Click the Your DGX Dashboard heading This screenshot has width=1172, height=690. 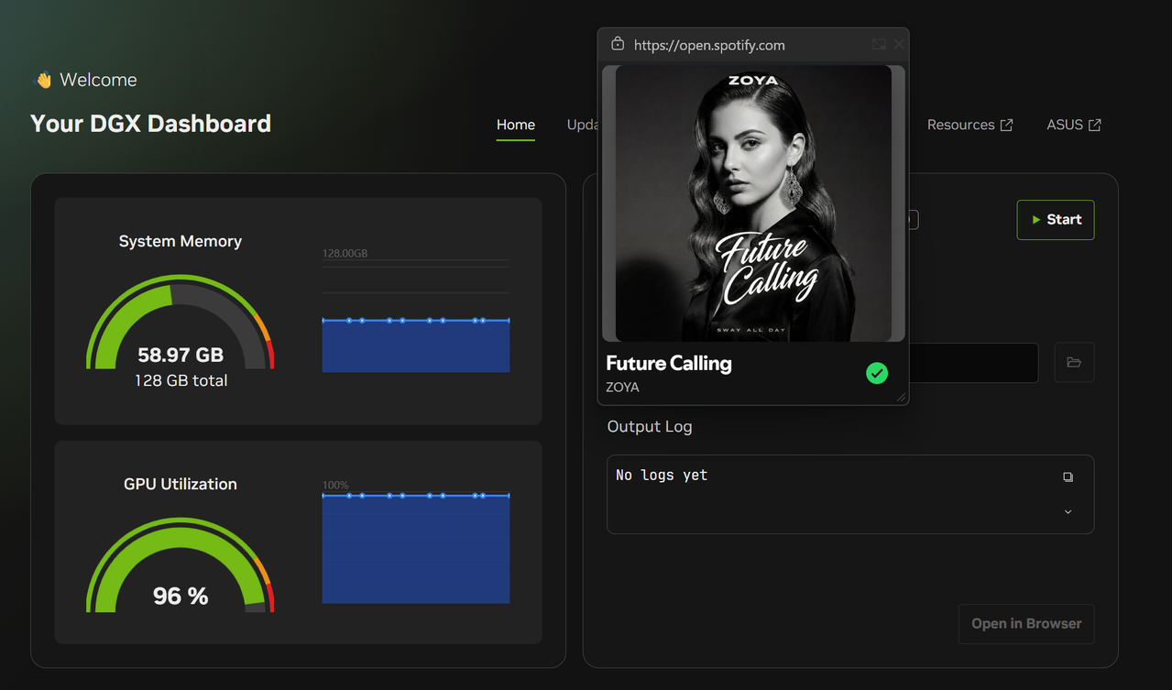[151, 124]
